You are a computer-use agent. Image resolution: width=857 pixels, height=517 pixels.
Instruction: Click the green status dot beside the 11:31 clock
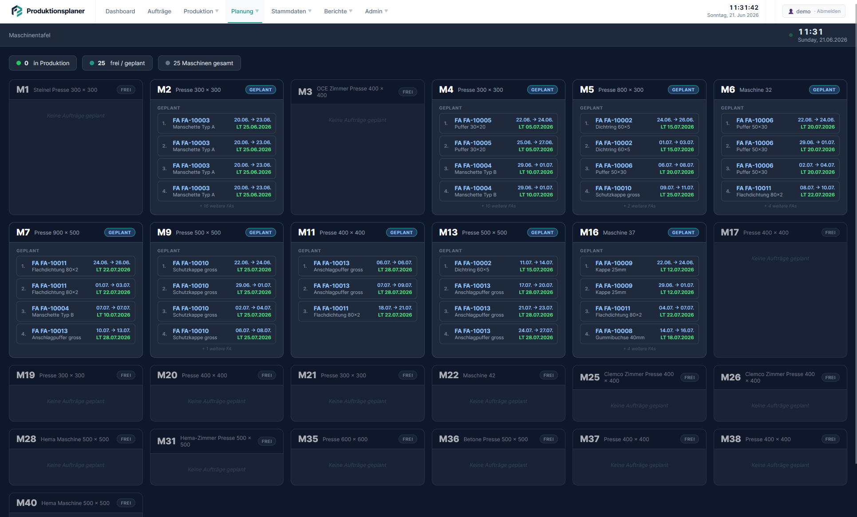tap(791, 35)
